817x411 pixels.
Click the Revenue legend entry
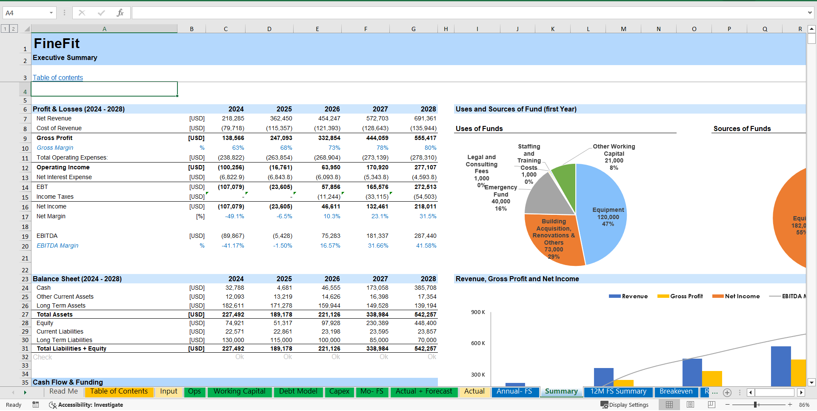coord(628,296)
